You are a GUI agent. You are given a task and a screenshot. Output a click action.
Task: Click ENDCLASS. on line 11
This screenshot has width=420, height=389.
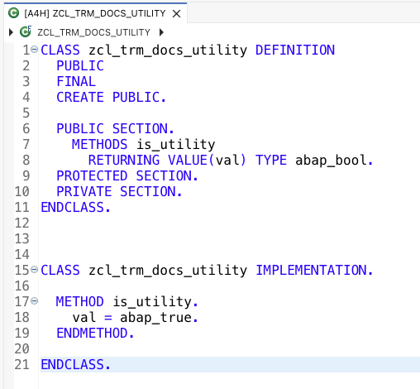pos(76,208)
